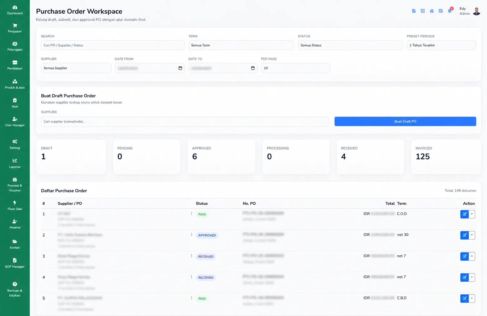Open Flash Sale lightning icon
Screen dimensions: 487x316
15,203
